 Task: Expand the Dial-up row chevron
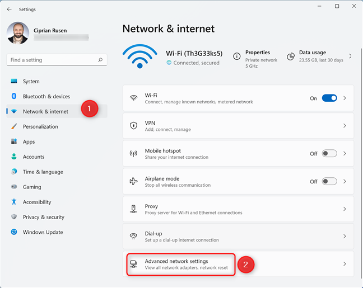(345, 236)
